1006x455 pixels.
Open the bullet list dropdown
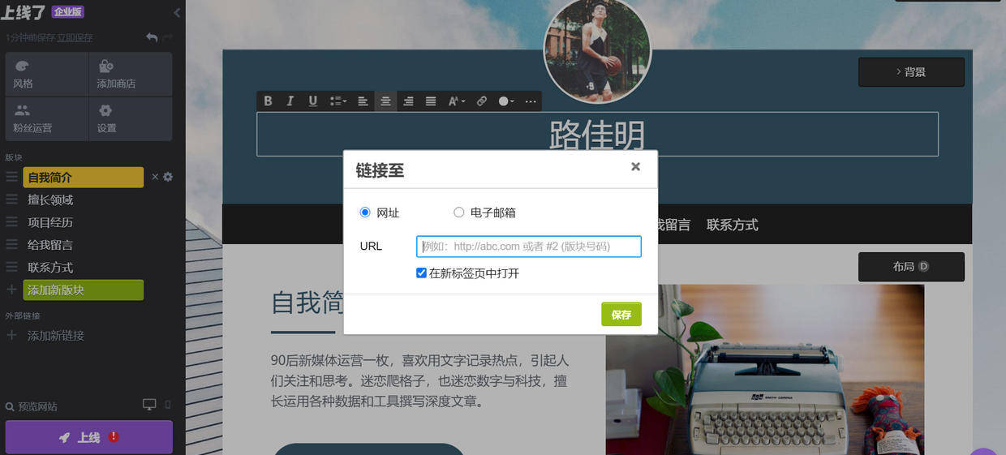point(337,101)
